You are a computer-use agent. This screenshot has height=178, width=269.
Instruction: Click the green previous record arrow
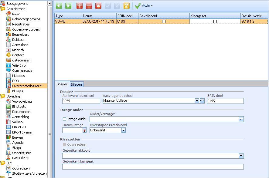59,6
